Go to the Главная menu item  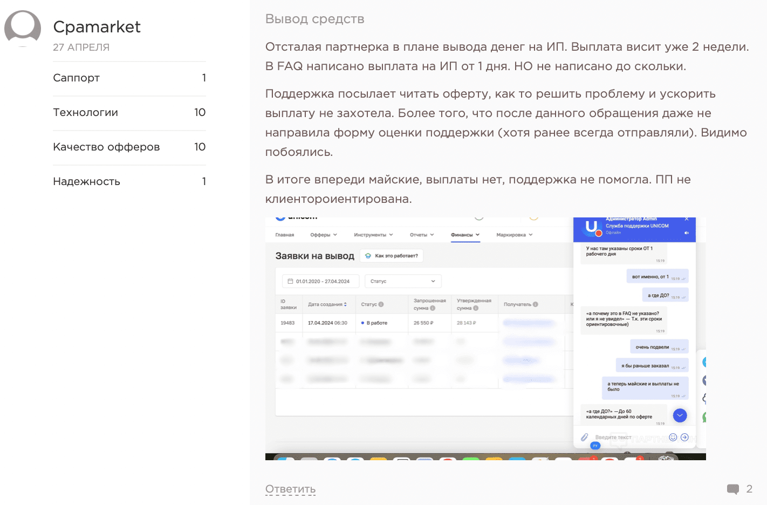[x=285, y=235]
